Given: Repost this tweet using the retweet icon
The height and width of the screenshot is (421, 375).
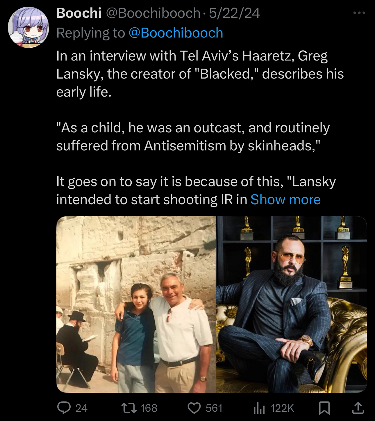Looking at the screenshot, I should point(129,408).
